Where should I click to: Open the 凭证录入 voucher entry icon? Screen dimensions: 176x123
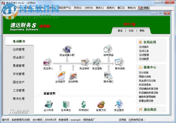pos(48,62)
